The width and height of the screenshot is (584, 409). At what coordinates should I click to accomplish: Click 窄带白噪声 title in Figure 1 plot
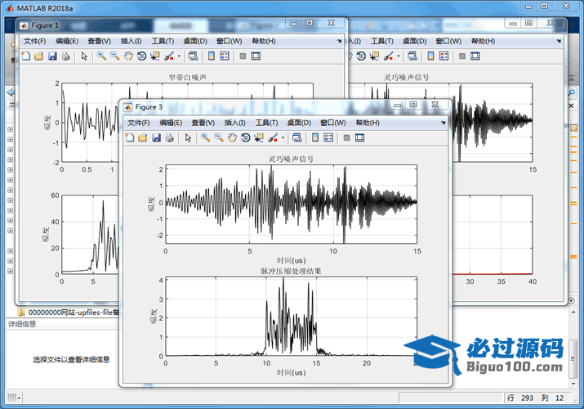click(187, 77)
